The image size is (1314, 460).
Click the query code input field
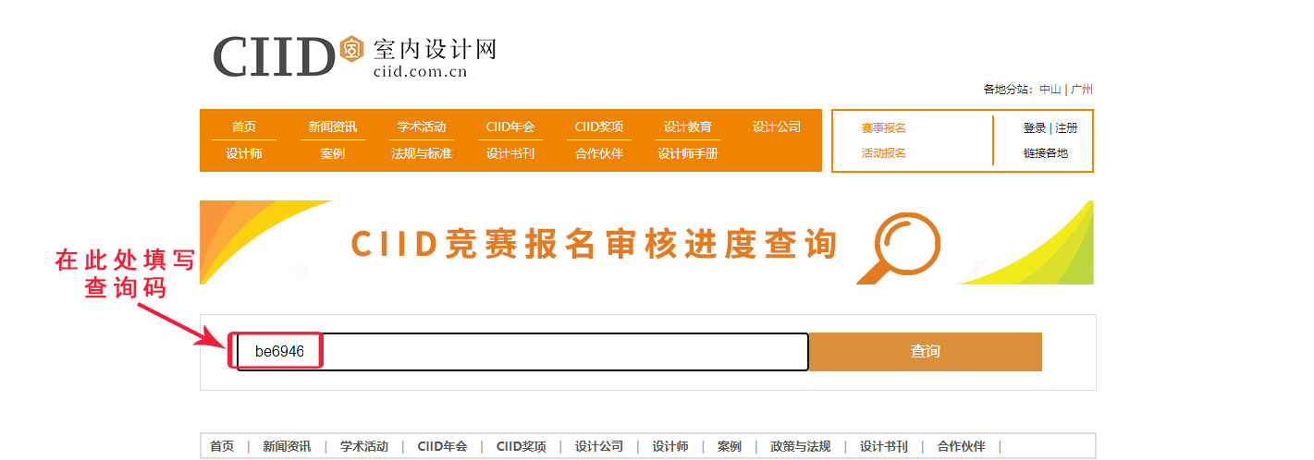tap(522, 352)
